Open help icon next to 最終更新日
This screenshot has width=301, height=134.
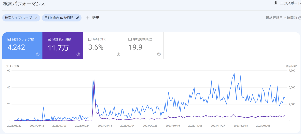point(300,18)
